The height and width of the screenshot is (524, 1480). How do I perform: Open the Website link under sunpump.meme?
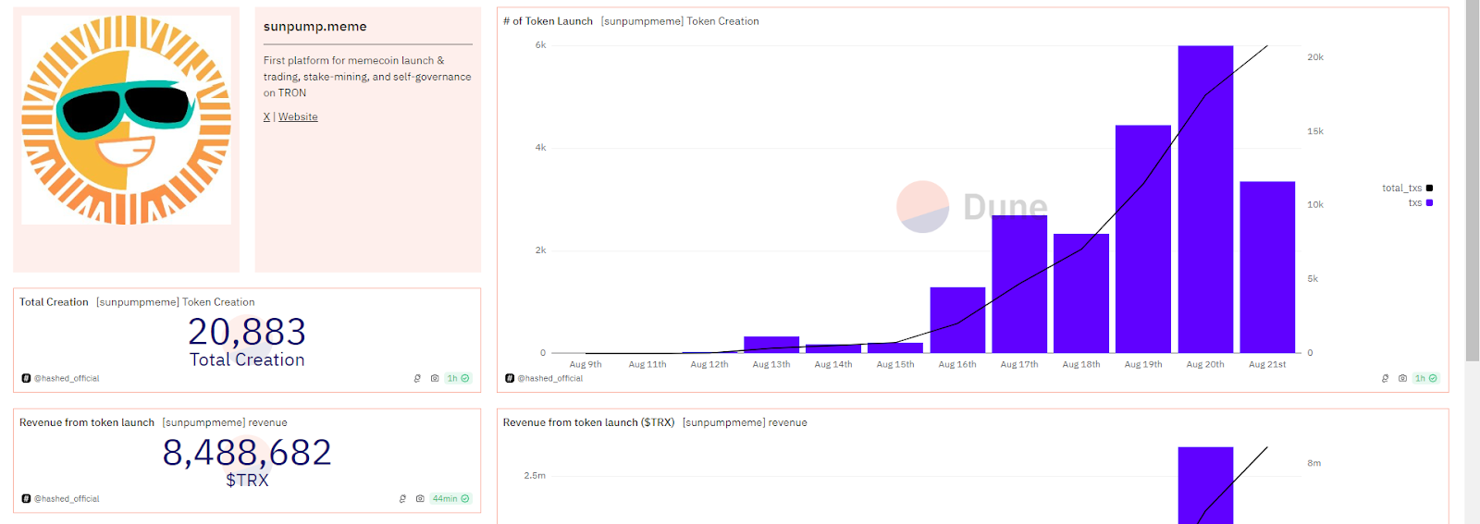click(298, 116)
